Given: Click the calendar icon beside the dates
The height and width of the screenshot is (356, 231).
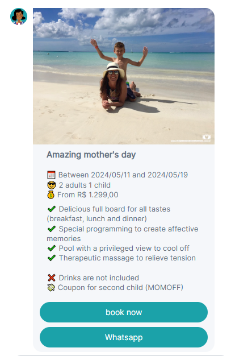Looking at the screenshot, I should pyautogui.click(x=51, y=175).
